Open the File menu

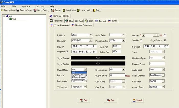pos(3,6)
